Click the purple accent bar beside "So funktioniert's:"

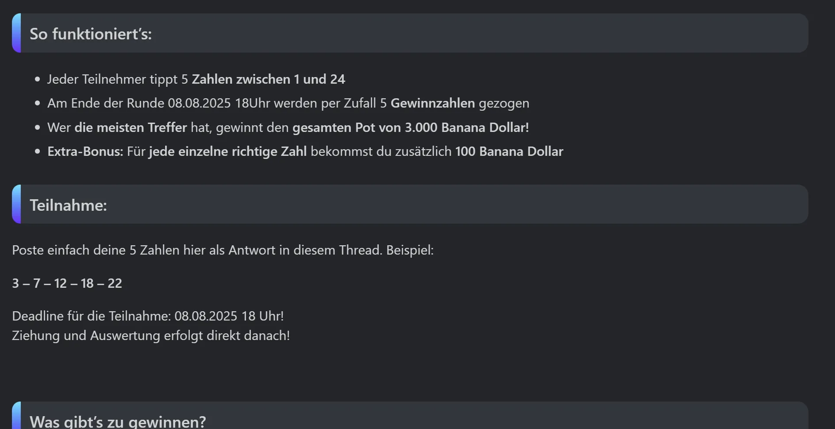16,33
